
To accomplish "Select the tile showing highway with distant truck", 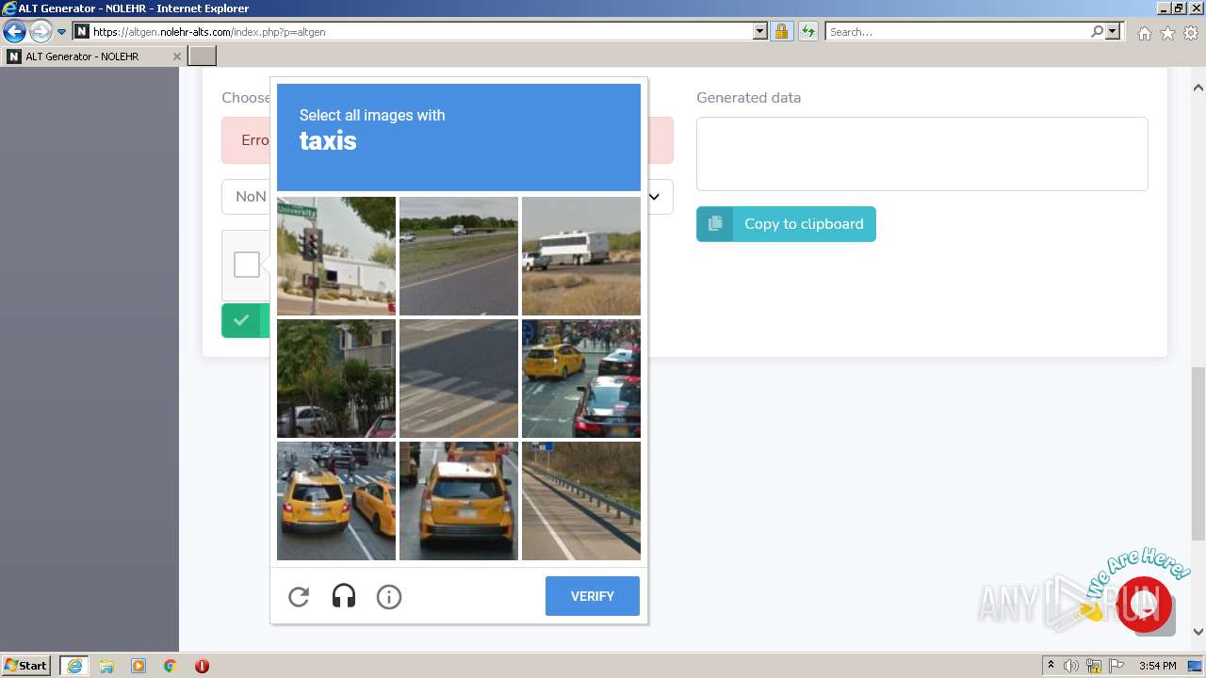I will (x=459, y=256).
